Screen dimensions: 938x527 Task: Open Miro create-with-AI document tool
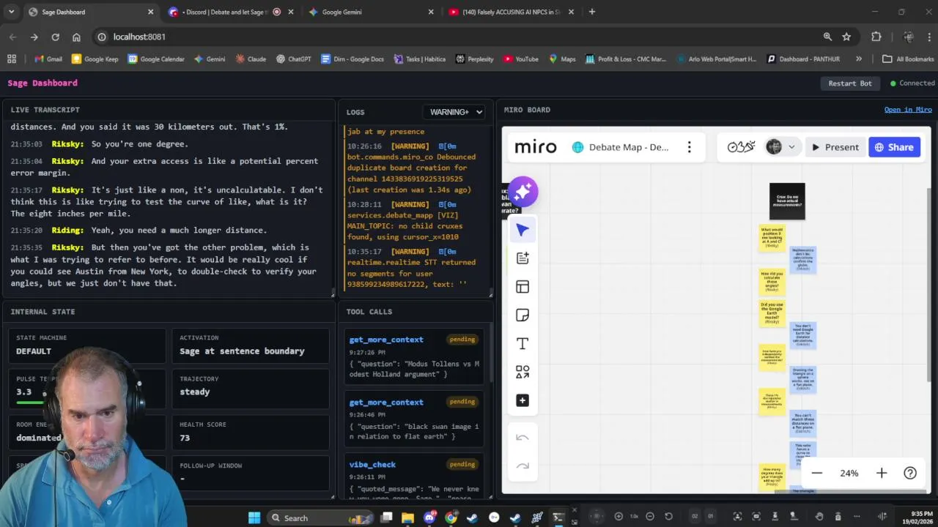[522, 258]
